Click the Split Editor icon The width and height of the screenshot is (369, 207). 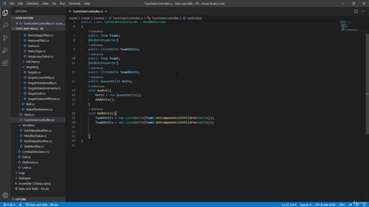pyautogui.click(x=356, y=11)
